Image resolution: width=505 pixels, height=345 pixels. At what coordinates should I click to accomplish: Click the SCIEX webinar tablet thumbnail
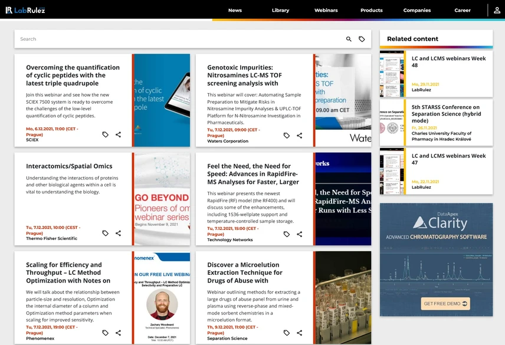point(162,100)
